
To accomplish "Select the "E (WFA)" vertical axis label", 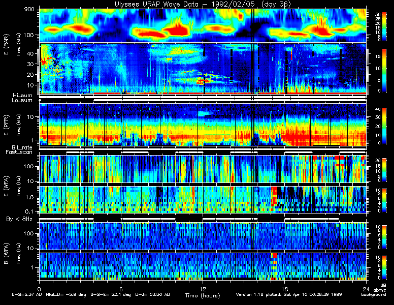I will click(x=7, y=186).
